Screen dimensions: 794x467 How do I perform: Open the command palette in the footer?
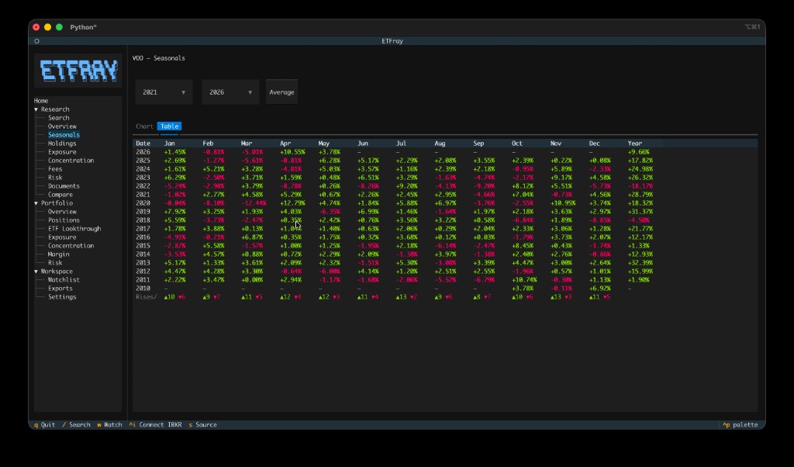pos(740,424)
